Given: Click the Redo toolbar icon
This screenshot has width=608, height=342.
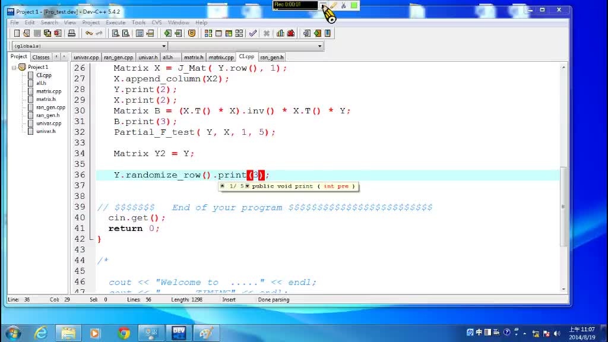Looking at the screenshot, I should tap(99, 33).
